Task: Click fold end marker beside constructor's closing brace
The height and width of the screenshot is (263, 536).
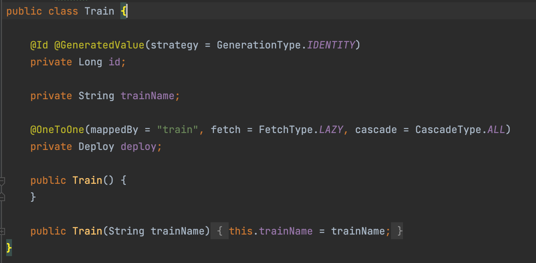Action: [x=2, y=197]
